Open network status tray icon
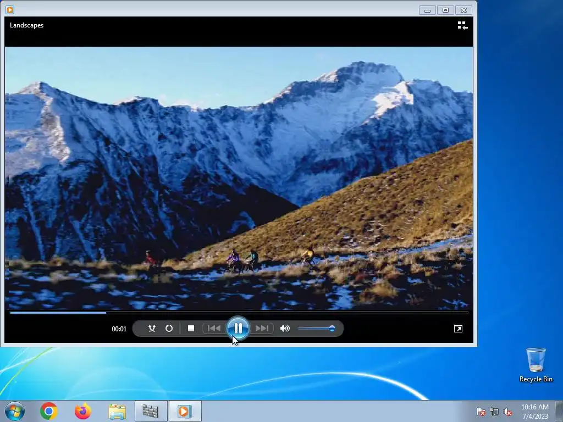This screenshot has height=422, width=563. (x=494, y=412)
